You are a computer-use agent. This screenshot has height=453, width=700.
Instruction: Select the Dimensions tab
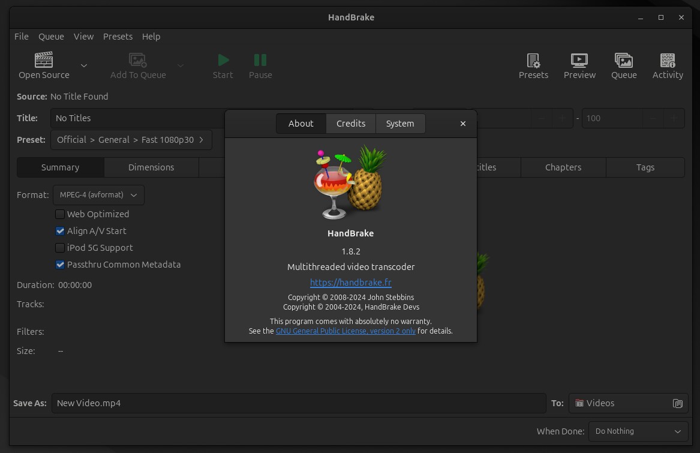pos(151,167)
